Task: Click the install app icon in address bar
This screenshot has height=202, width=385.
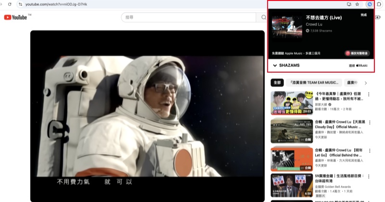Action: point(349,4)
